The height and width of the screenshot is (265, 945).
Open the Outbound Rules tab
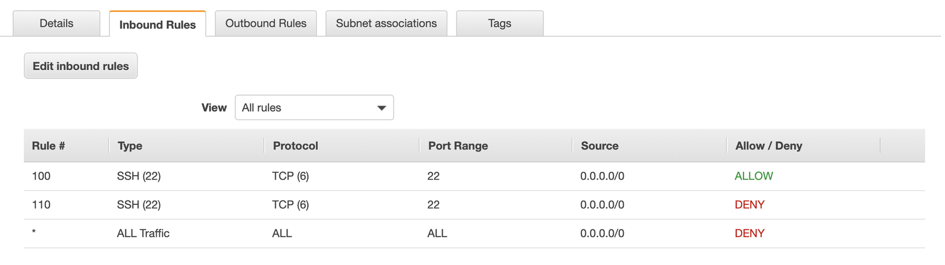click(x=266, y=23)
